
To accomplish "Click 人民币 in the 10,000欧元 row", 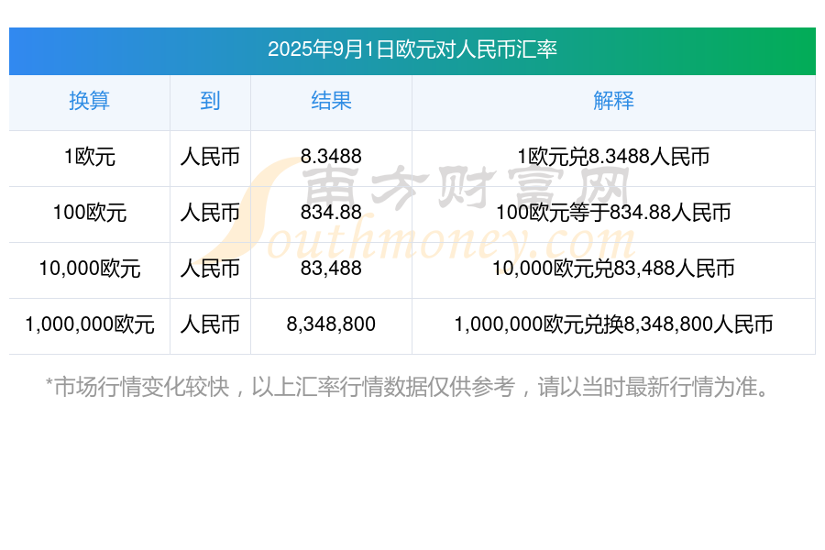I will coord(210,269).
